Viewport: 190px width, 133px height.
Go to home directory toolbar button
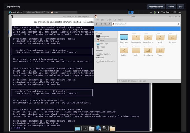[x=109, y=24]
